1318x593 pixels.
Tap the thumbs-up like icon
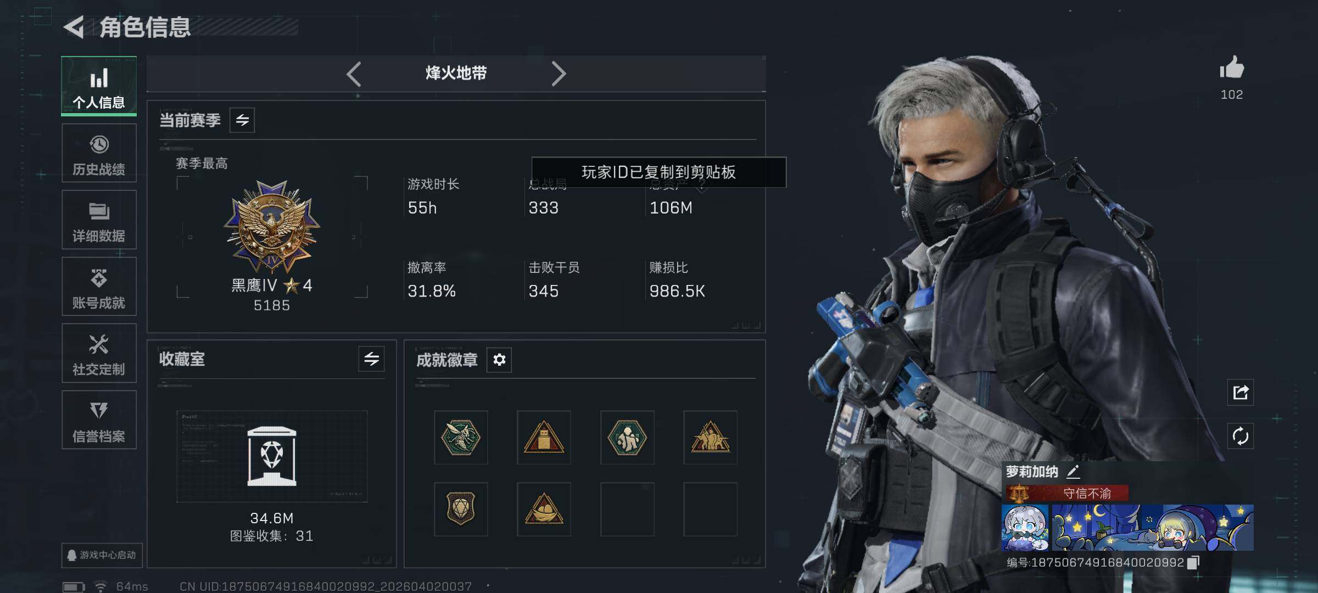click(x=1232, y=68)
